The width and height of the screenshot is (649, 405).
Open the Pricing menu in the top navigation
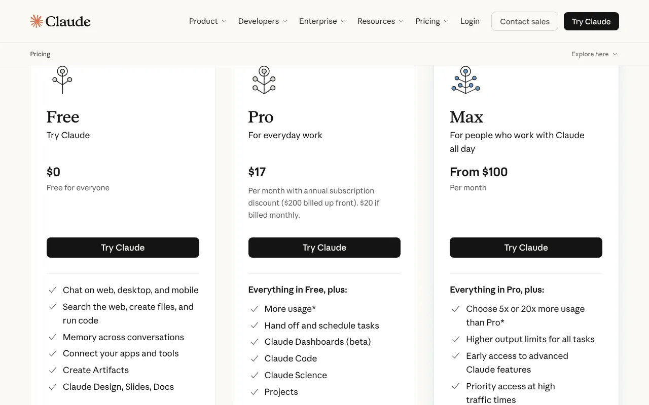click(432, 21)
